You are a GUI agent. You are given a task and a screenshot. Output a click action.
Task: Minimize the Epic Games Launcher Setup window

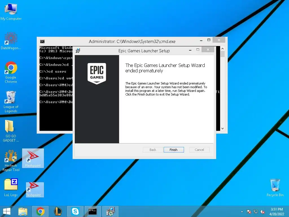(x=190, y=50)
